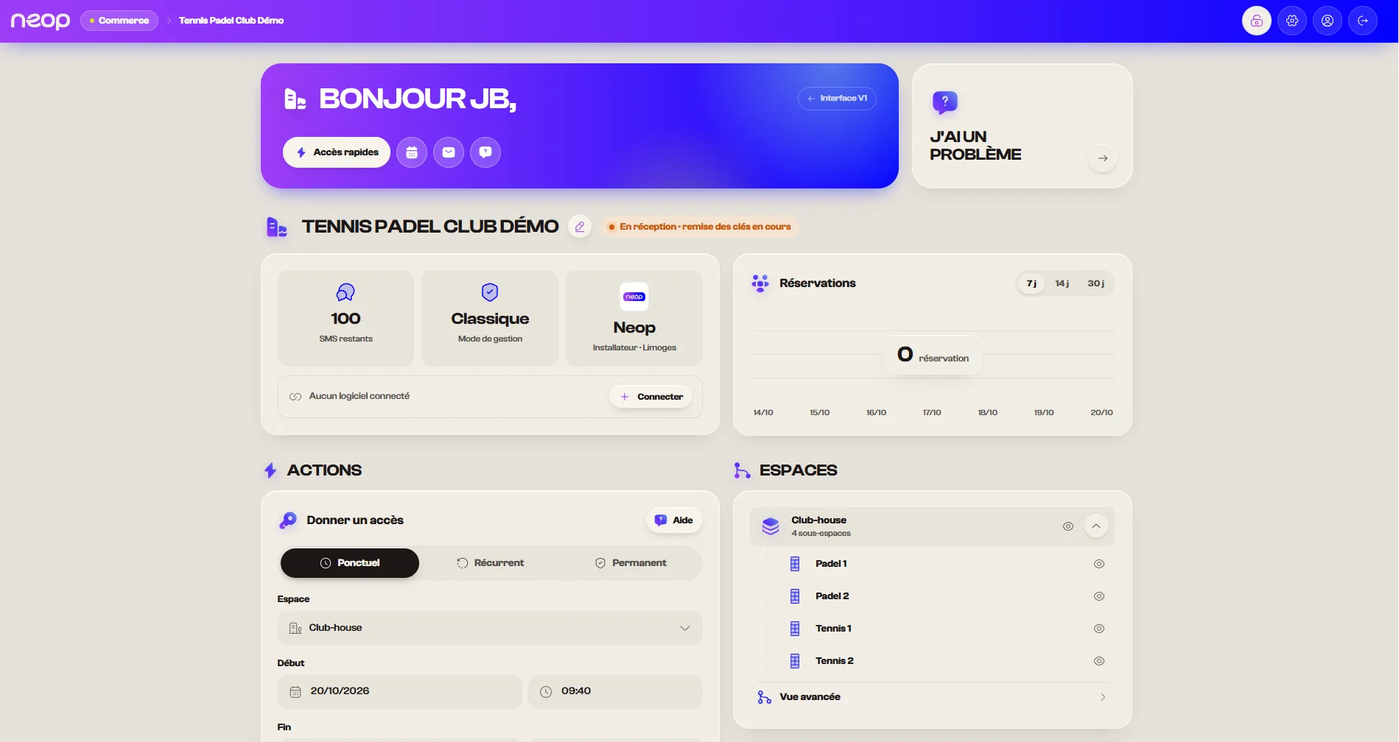Screen dimensions: 1399x742
Task: Click the neop logo in header
Action: click(x=41, y=21)
